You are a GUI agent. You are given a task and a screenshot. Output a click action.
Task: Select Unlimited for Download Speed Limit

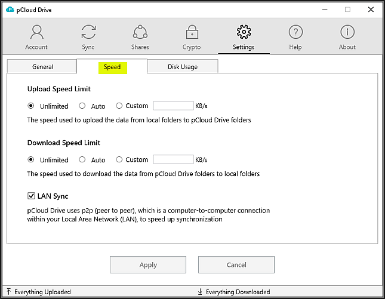point(30,159)
